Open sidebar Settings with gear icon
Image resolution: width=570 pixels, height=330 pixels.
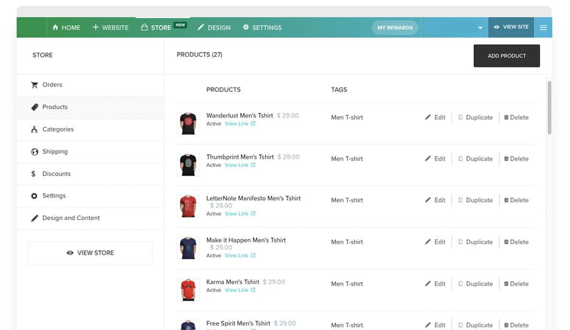[x=90, y=196]
